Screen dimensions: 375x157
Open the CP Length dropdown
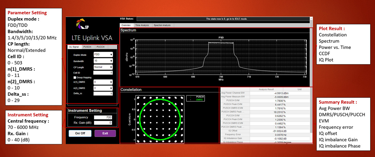[103, 67]
